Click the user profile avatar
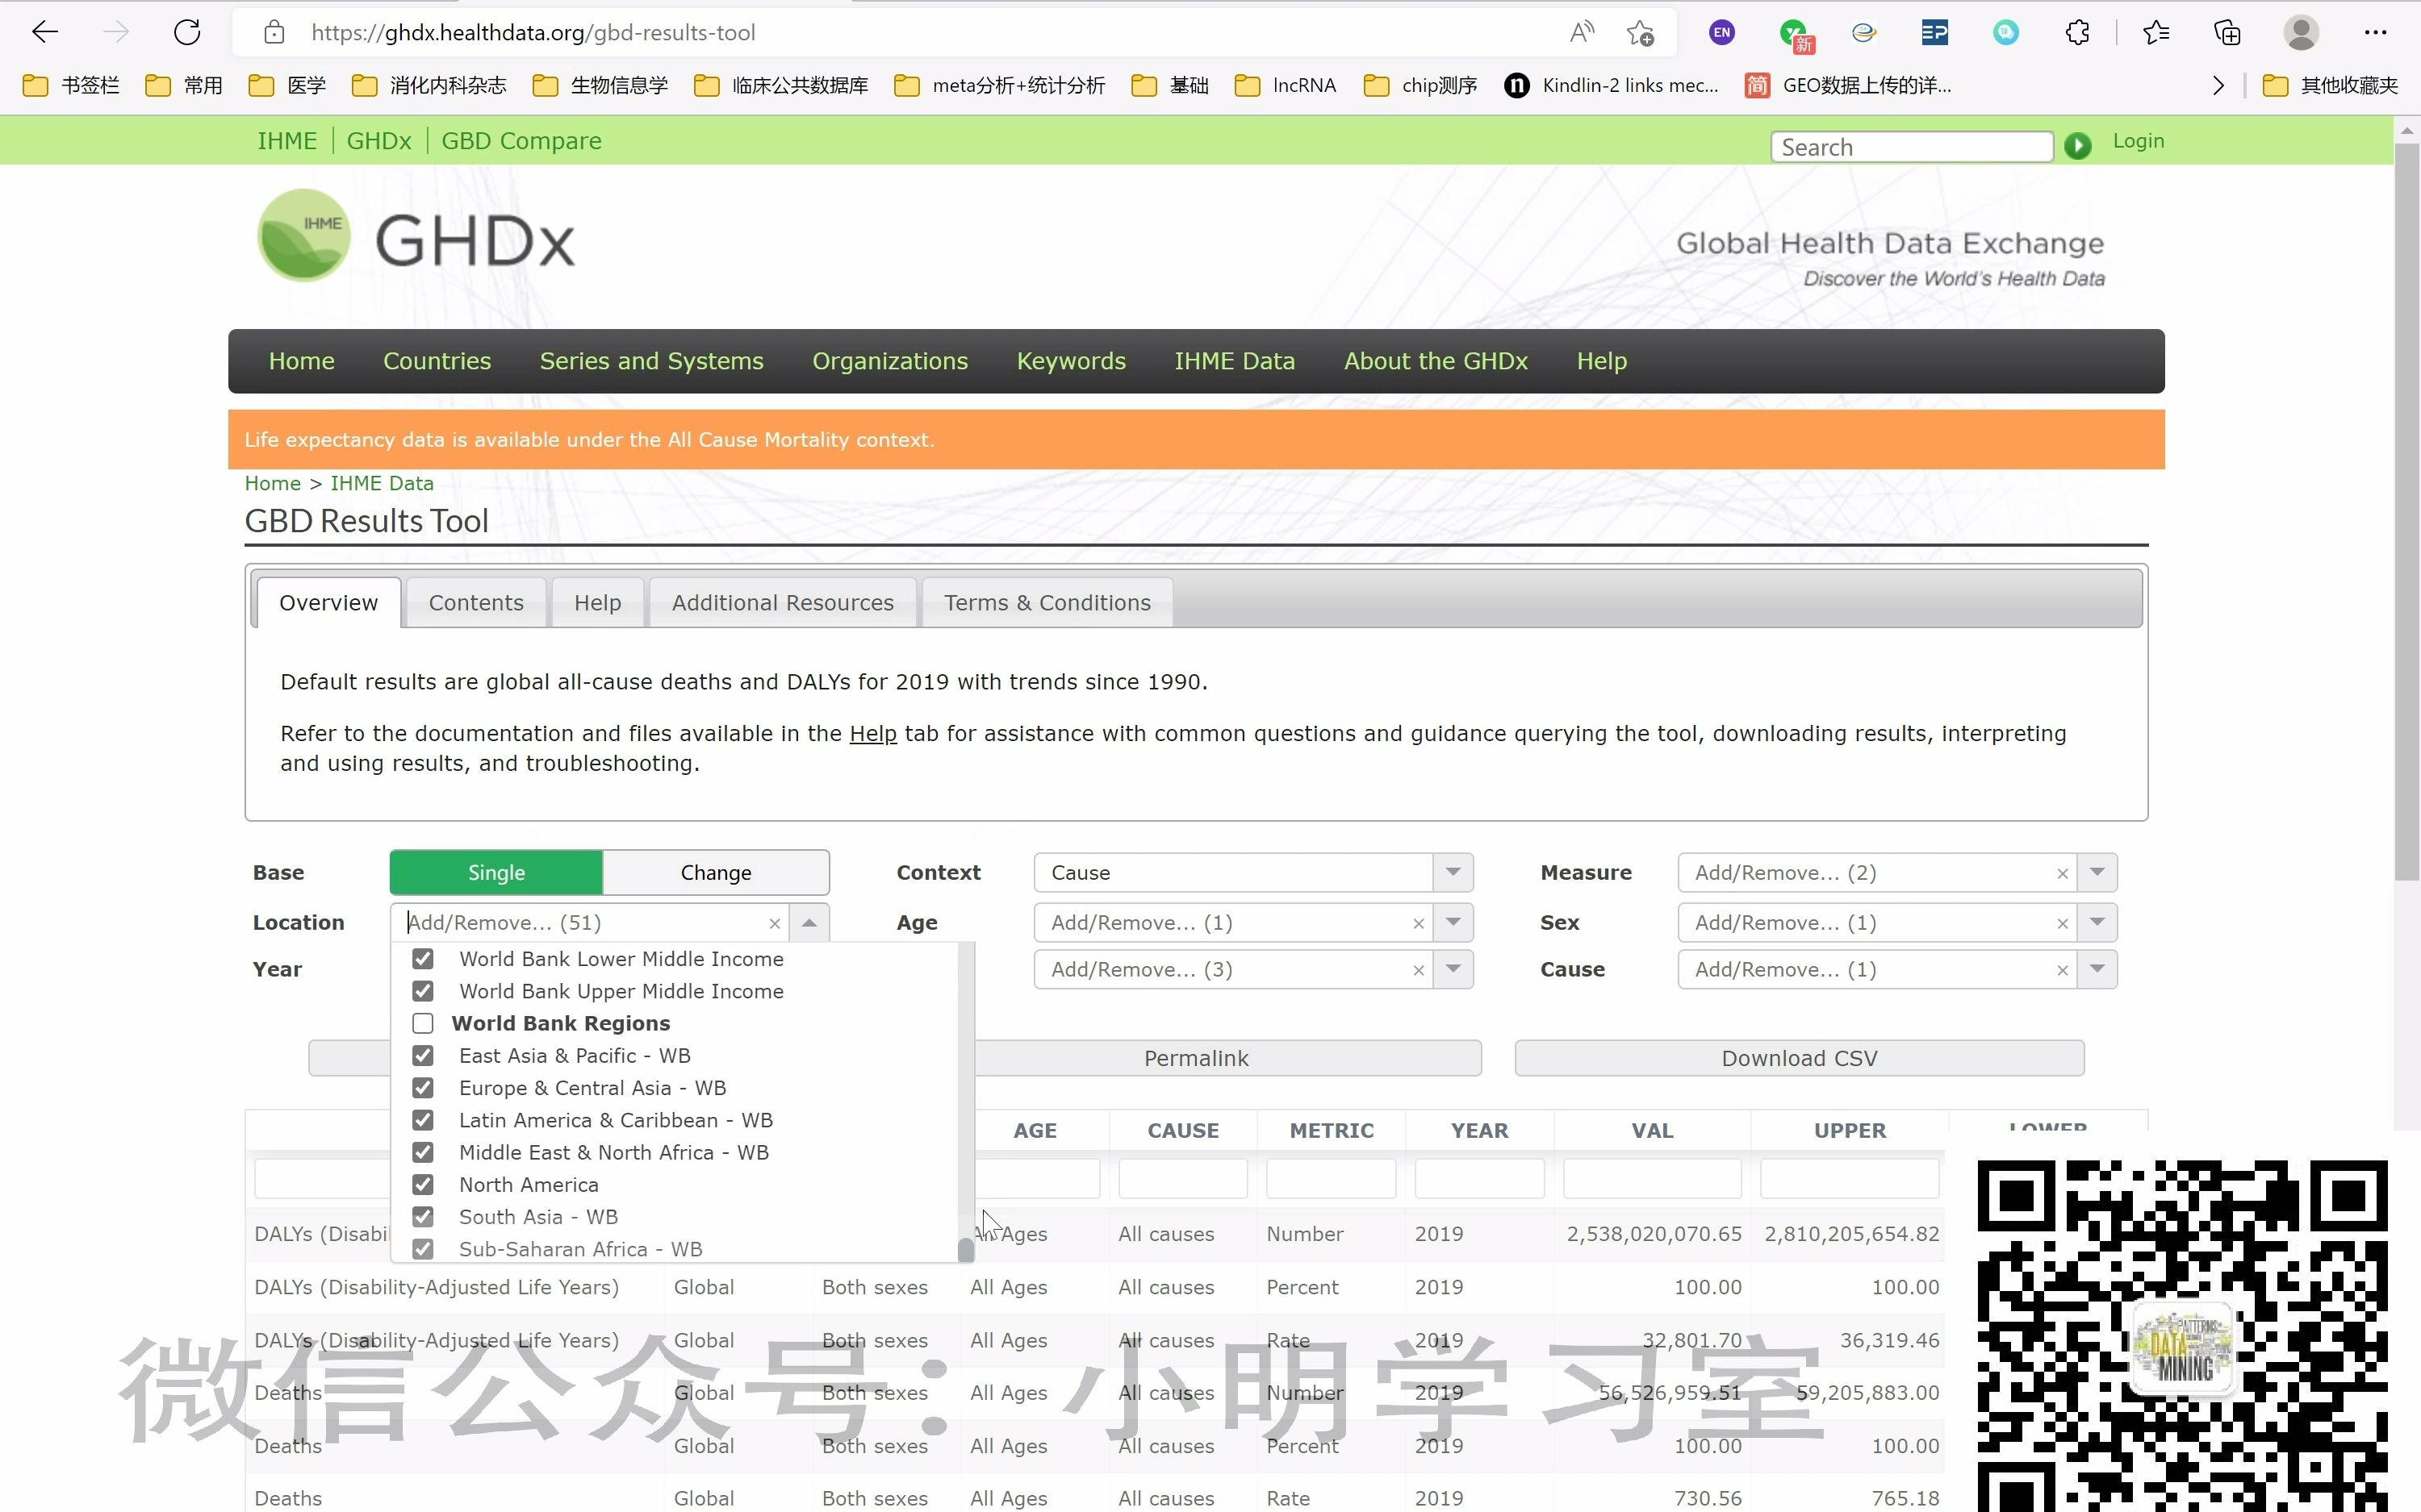The height and width of the screenshot is (1512, 2421). point(2301,32)
